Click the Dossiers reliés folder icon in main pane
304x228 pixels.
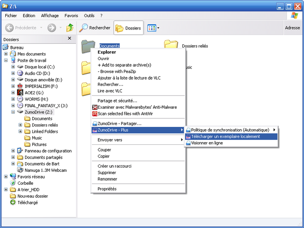pos(171,44)
